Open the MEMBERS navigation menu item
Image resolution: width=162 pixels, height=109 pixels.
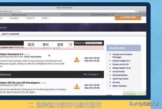(14, 18)
